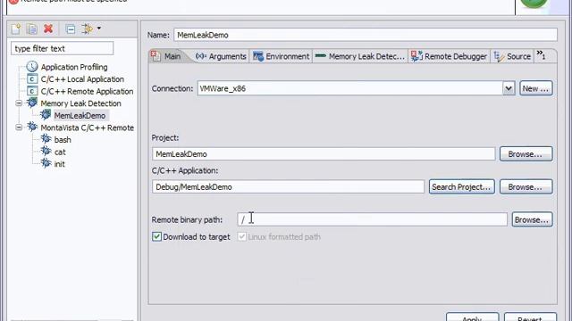The image size is (572, 321).
Task: Click the Environment tab icon
Action: [258, 56]
